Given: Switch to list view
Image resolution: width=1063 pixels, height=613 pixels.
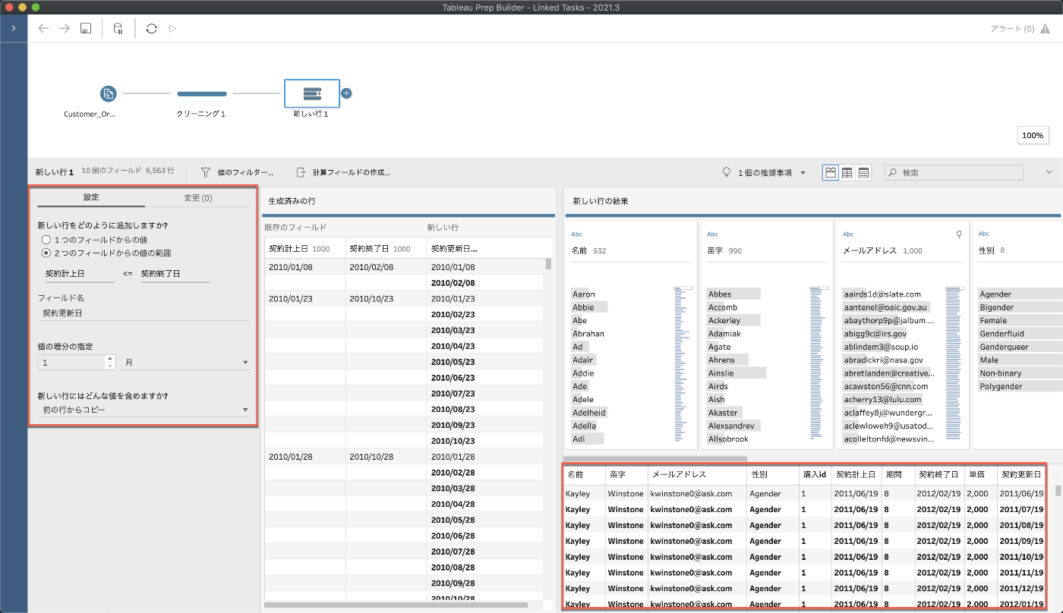Looking at the screenshot, I should 863,172.
